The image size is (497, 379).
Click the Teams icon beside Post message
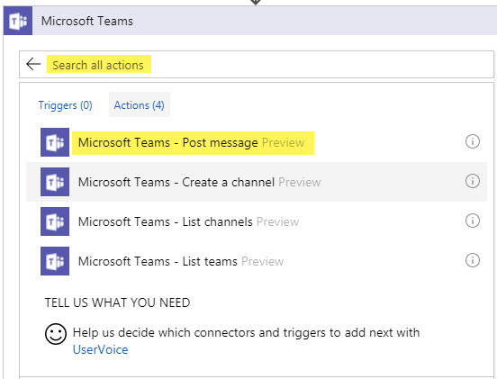pos(55,142)
